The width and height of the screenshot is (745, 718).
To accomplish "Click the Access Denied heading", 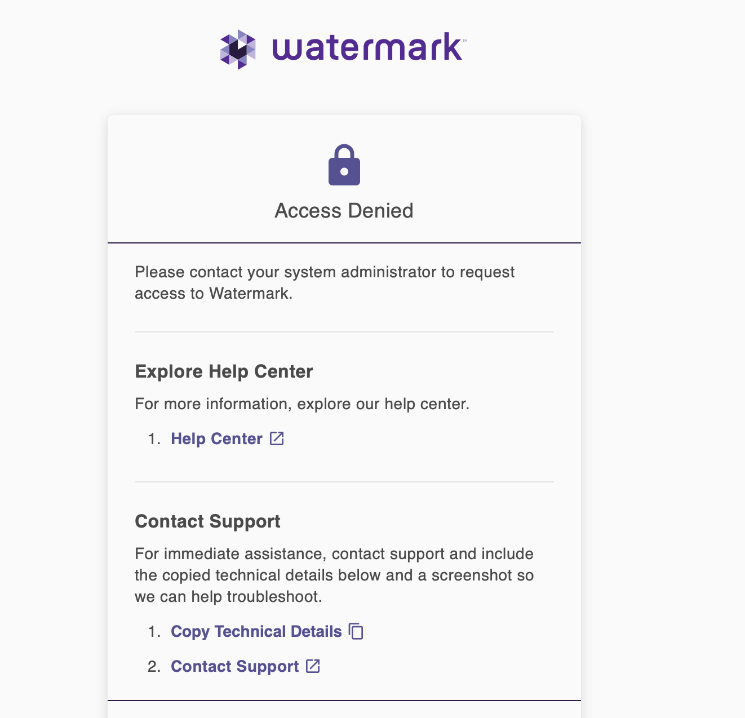I will [x=344, y=210].
